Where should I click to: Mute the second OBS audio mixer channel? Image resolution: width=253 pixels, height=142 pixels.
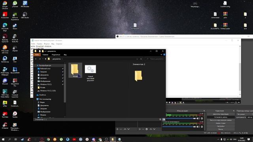pos(198,127)
